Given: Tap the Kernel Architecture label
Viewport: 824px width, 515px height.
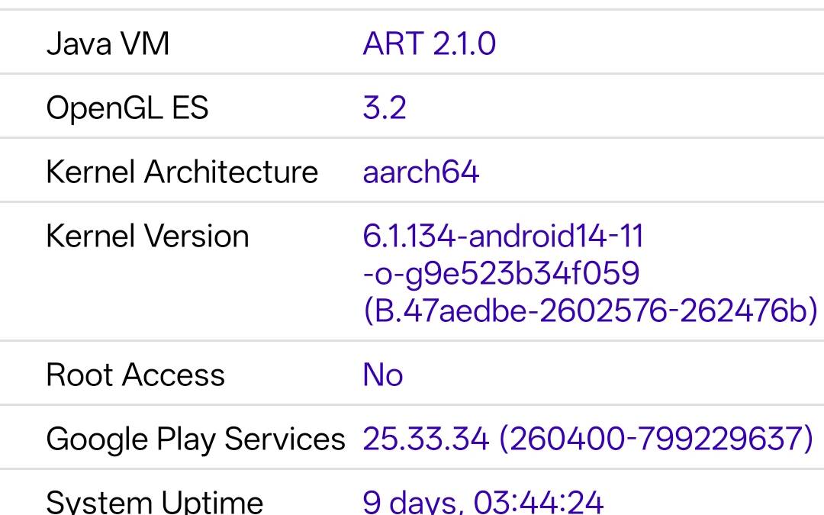Looking at the screenshot, I should click(182, 172).
